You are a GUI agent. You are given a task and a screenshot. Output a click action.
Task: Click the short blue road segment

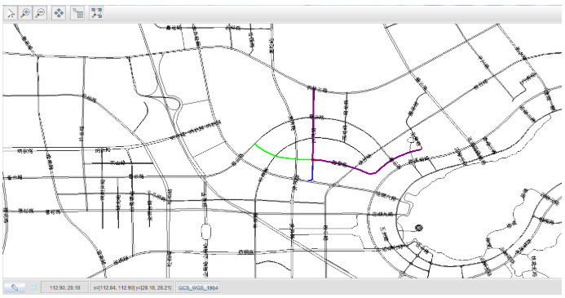pyautogui.click(x=311, y=171)
